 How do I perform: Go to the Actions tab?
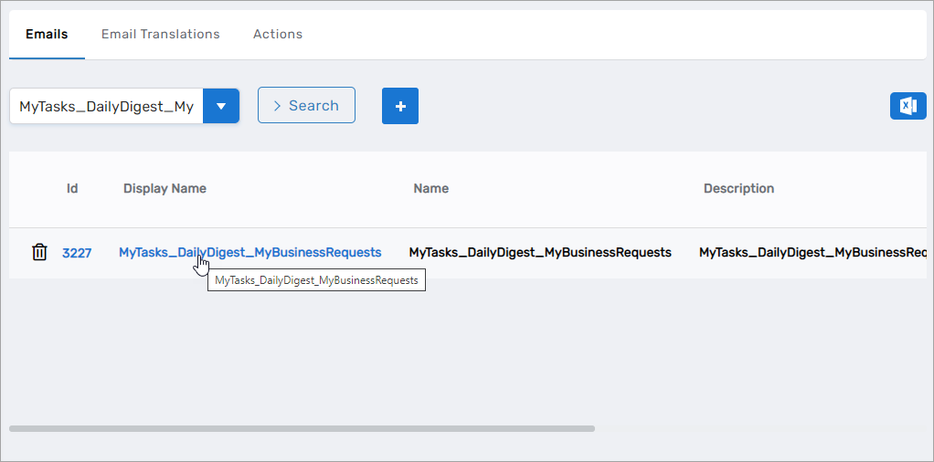pos(277,34)
